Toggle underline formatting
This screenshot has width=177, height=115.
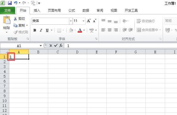tap(47, 30)
